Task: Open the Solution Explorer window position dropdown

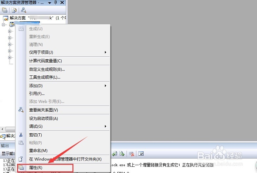Action: (49, 3)
